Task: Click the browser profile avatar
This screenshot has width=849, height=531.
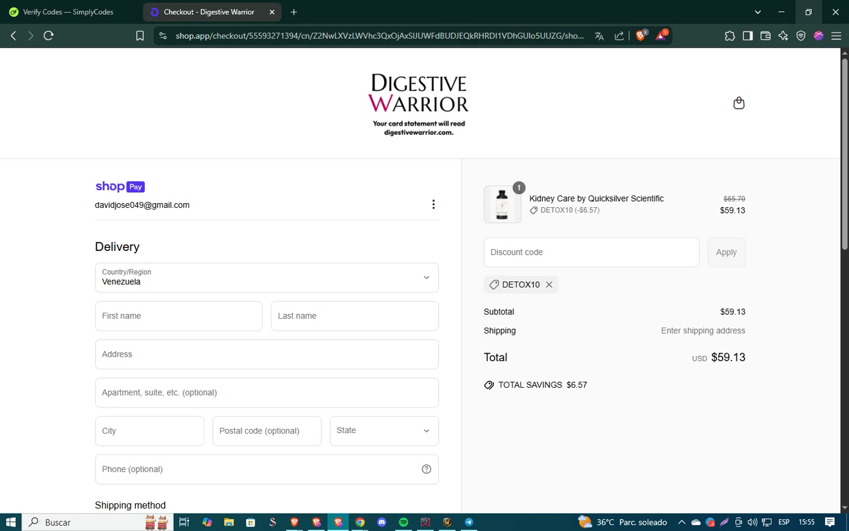Action: coord(818,36)
